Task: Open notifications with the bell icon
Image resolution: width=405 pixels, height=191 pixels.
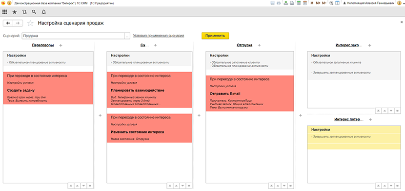Action: click(x=43, y=12)
